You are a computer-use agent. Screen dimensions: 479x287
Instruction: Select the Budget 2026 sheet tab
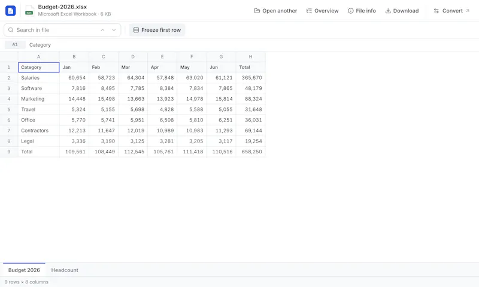(x=24, y=270)
